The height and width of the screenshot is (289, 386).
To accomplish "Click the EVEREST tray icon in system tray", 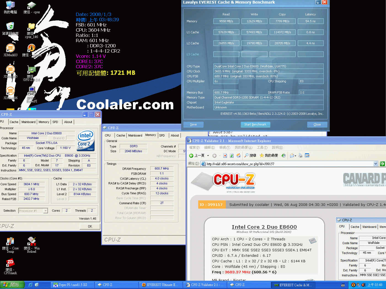I will pos(353,285).
